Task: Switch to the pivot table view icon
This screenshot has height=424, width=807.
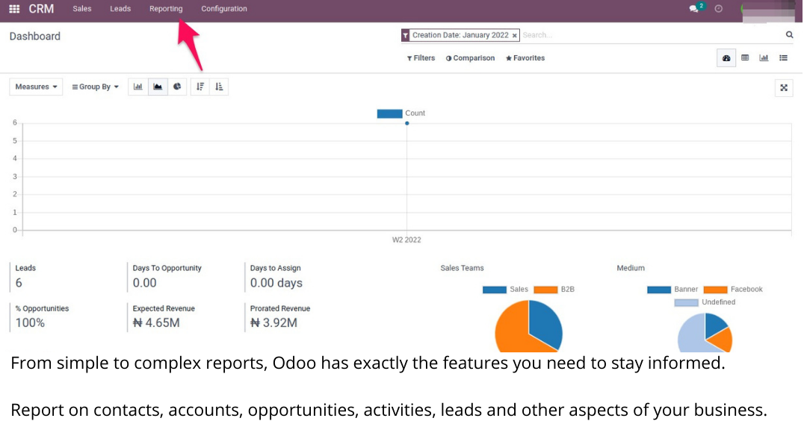Action: [745, 57]
